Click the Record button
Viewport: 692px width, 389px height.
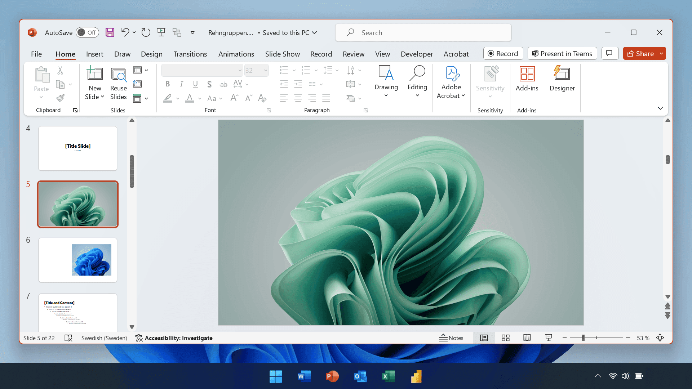pos(503,53)
